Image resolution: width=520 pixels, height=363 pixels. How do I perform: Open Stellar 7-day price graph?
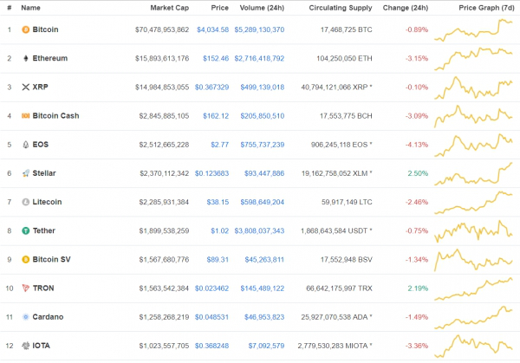[x=473, y=173]
